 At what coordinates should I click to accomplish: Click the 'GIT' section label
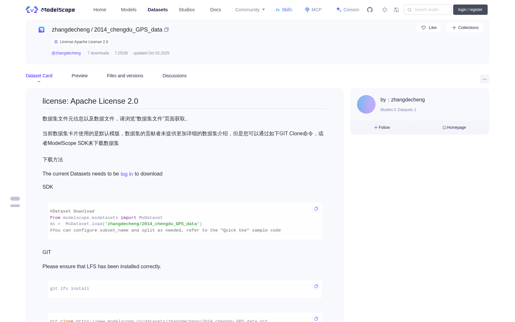(47, 252)
